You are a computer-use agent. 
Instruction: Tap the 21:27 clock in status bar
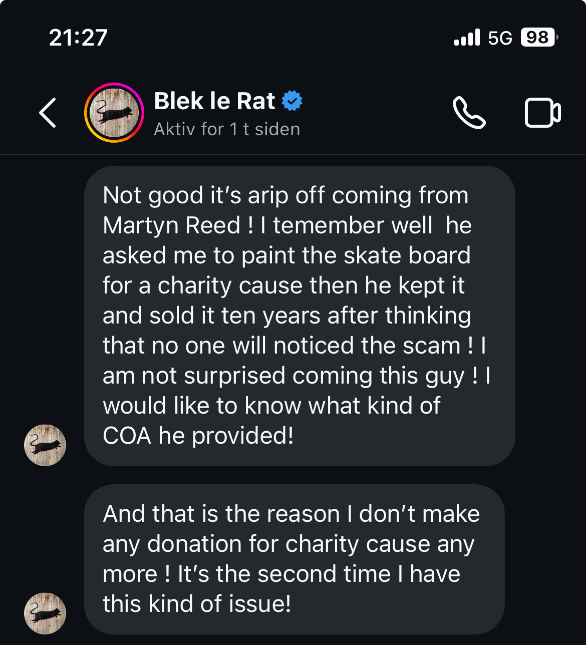pos(79,38)
